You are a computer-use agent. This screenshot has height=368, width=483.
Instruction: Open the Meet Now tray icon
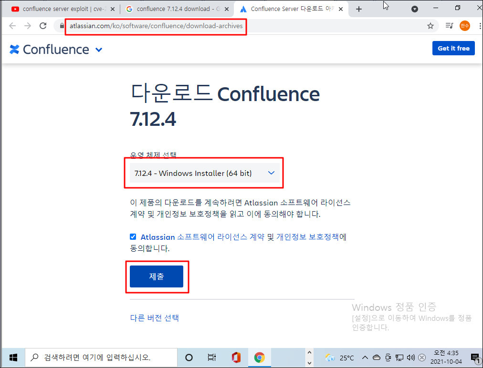pos(388,357)
